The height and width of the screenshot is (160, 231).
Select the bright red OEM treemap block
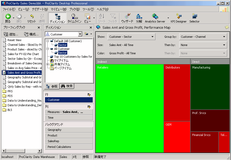pyautogui.click(x=177, y=137)
